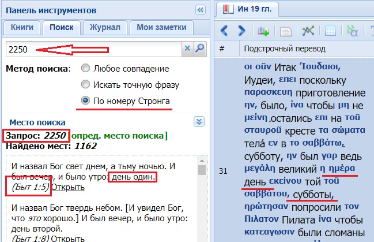The width and height of the screenshot is (374, 242).
Task: Open the Быт 1:8 search result link
Action: pyautogui.click(x=67, y=239)
